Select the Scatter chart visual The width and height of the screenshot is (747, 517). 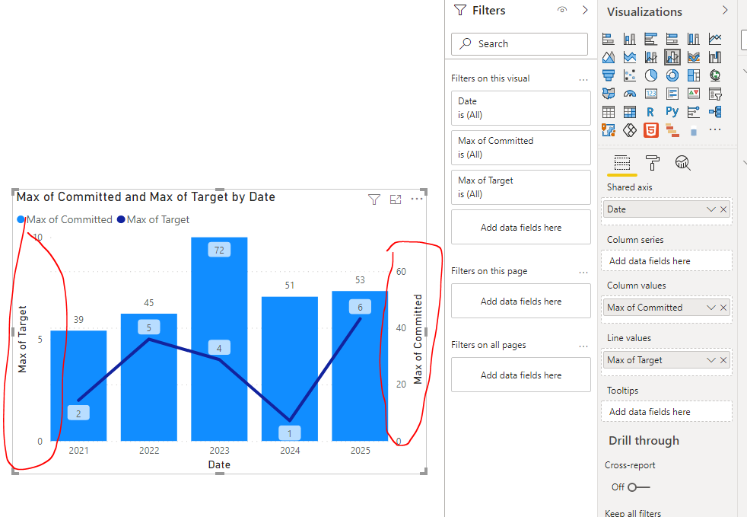[630, 75]
